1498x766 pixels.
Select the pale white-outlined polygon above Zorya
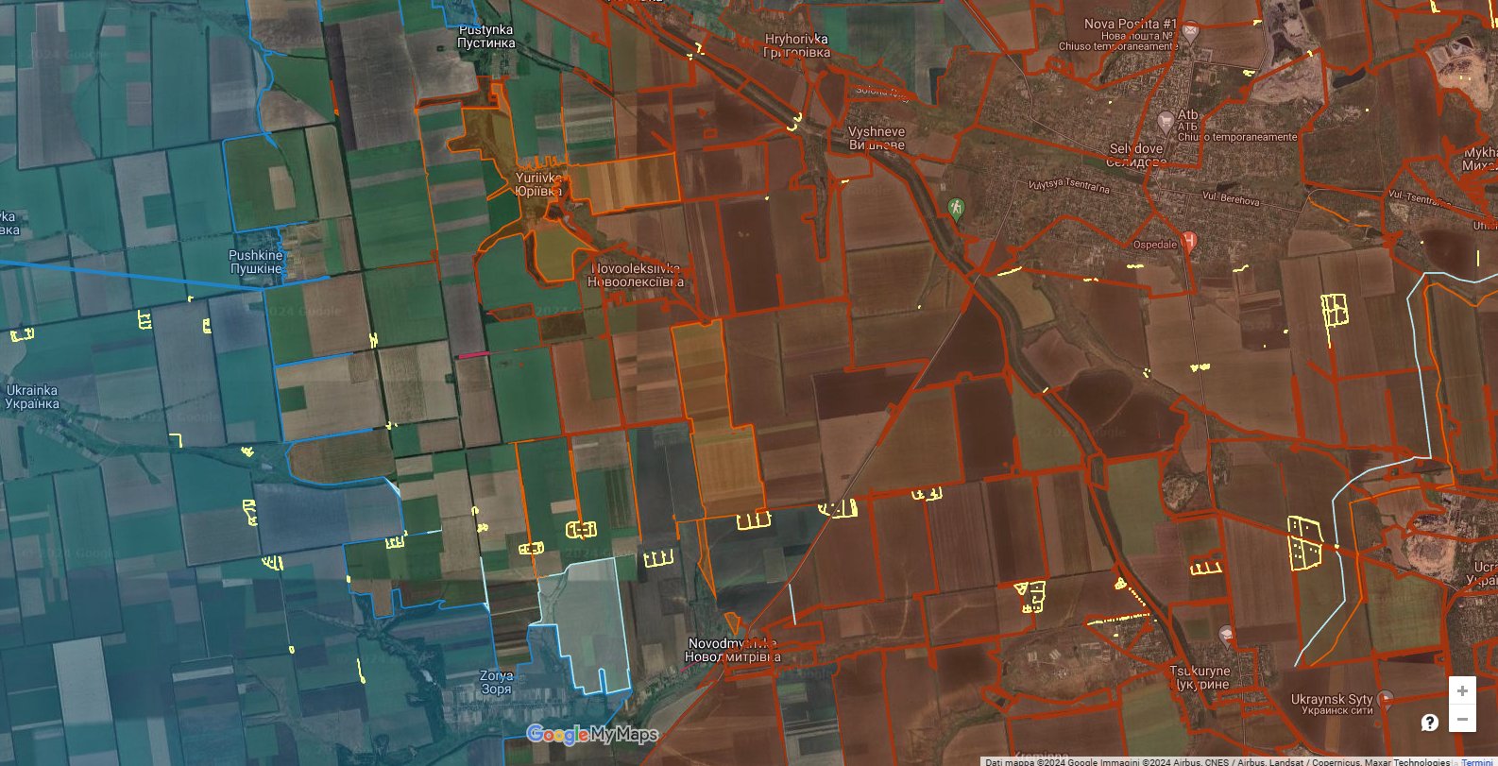coord(586,623)
